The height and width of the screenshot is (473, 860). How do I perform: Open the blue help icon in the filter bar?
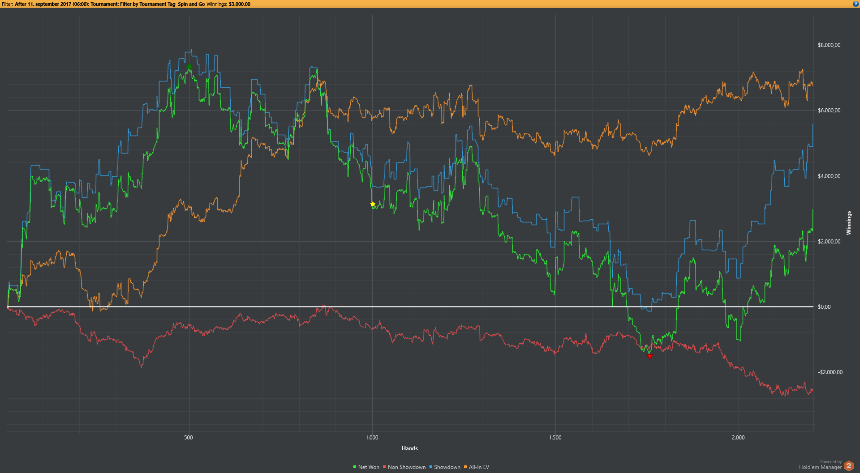coord(856,4)
